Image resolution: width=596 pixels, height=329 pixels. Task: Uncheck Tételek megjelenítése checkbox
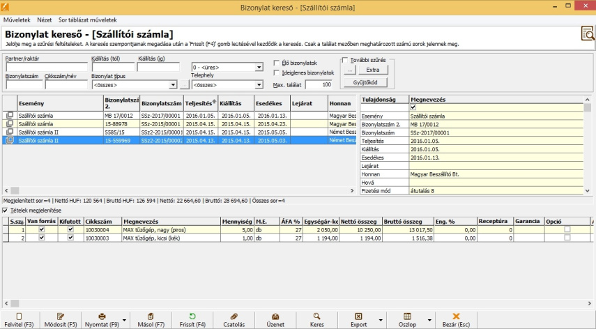pyautogui.click(x=6, y=211)
